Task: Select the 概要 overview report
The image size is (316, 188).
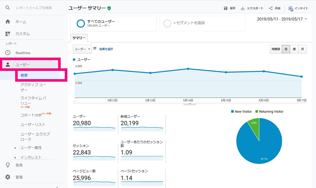Action: [24, 75]
